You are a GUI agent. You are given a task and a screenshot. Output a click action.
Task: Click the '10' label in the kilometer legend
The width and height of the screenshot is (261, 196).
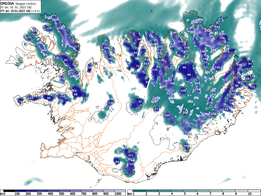(x=250, y=194)
